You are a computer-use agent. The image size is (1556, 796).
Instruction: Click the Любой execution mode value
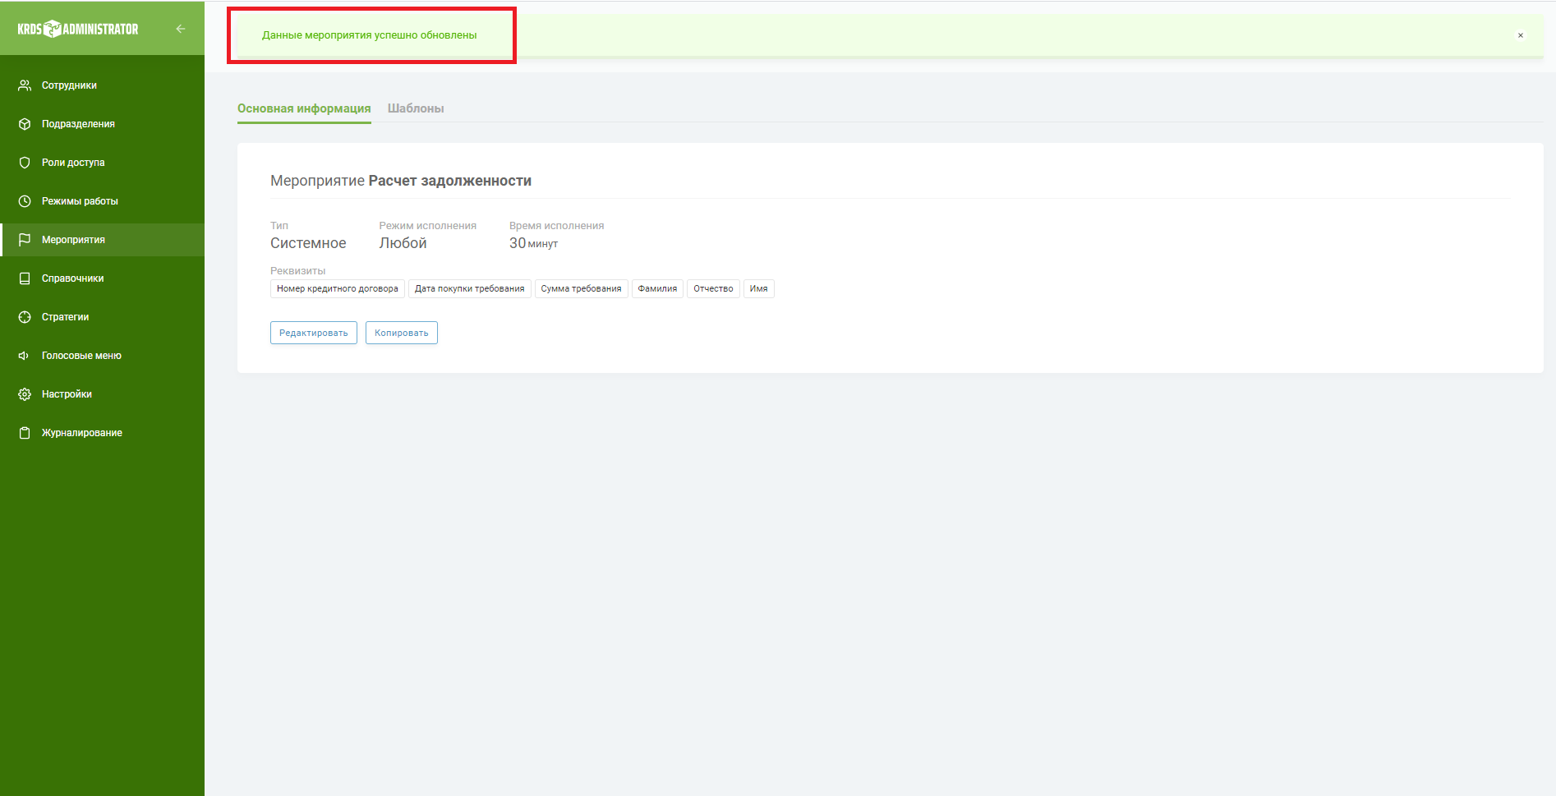tap(403, 243)
